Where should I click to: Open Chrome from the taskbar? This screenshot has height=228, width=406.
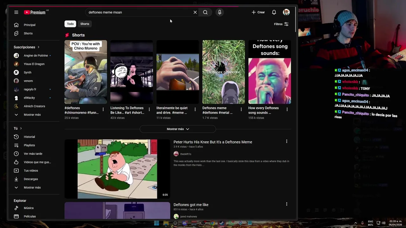point(213,223)
